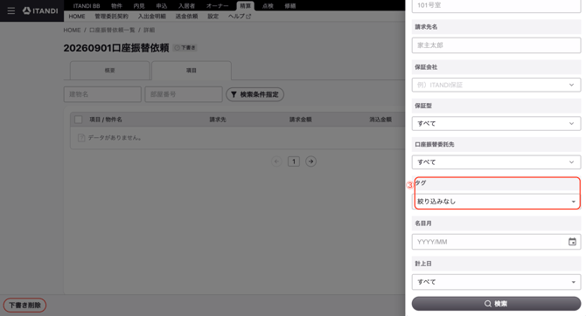
Task: Click the 請求金額 column header
Action: pyautogui.click(x=301, y=120)
